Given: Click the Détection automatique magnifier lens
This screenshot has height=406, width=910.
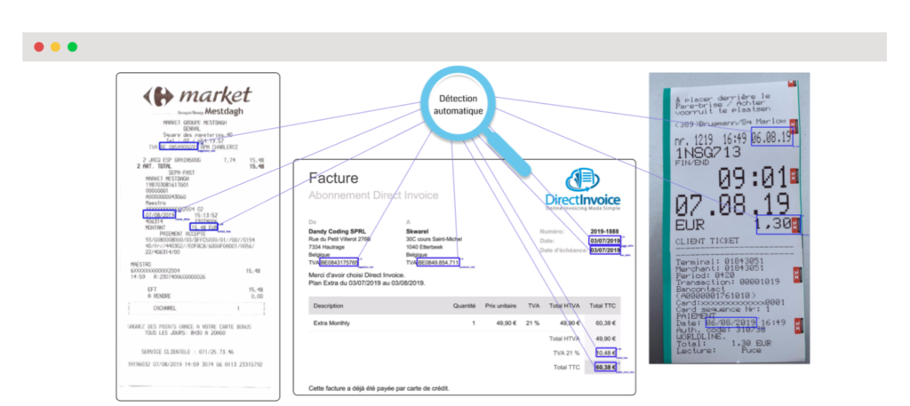Looking at the screenshot, I should tap(458, 105).
